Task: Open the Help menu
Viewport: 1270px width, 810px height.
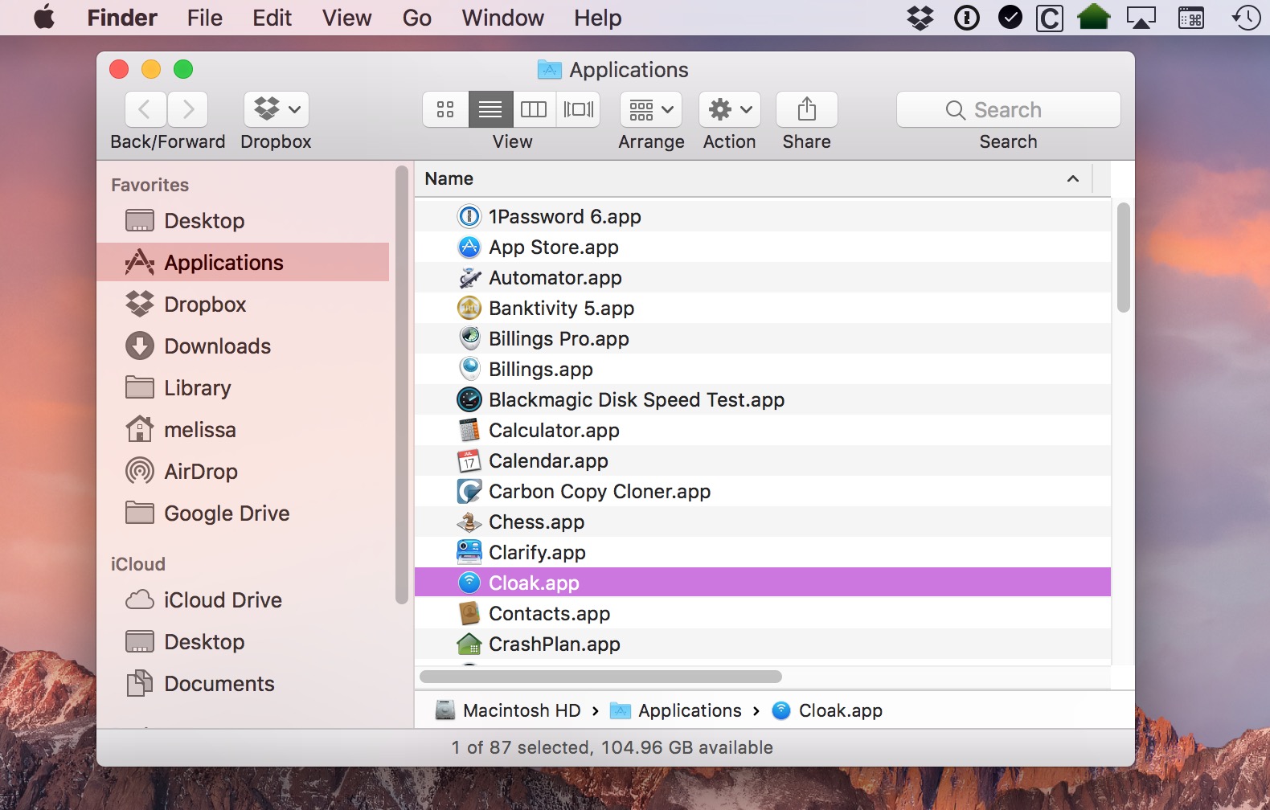Action: 598,17
